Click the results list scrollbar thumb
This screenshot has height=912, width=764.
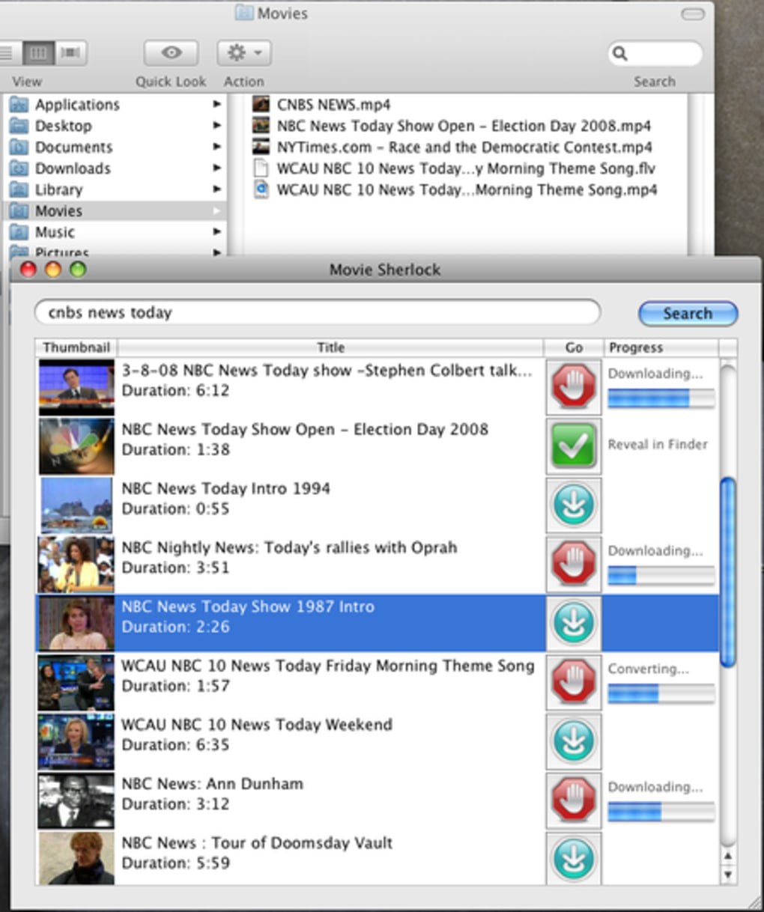tap(727, 573)
